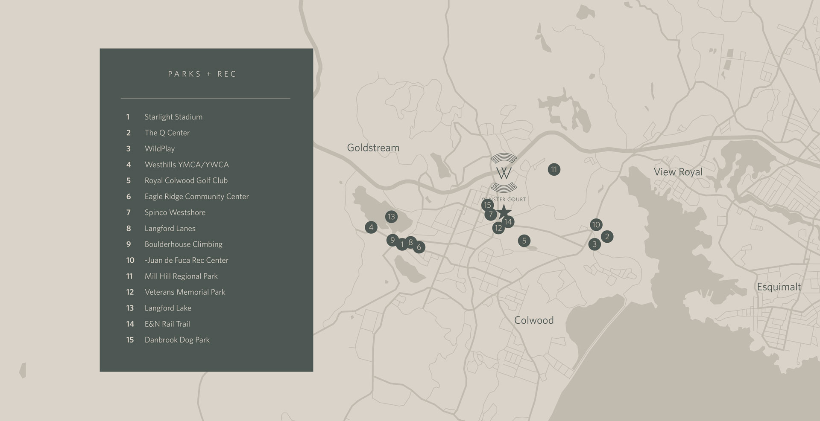
Task: Select map marker number 5
Action: pyautogui.click(x=524, y=241)
